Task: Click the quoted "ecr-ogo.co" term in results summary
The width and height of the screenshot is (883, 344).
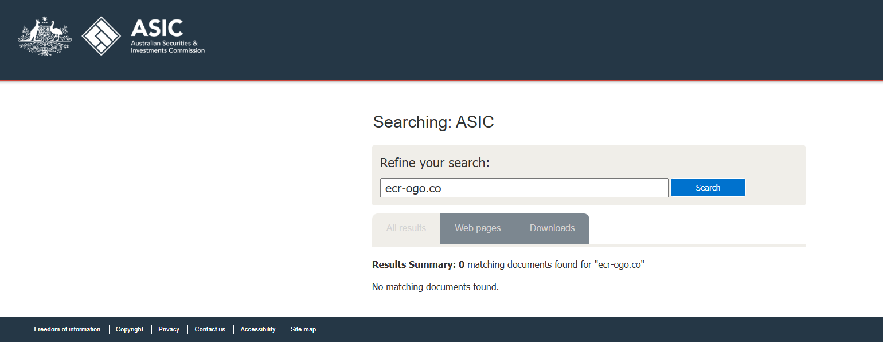Action: click(619, 265)
